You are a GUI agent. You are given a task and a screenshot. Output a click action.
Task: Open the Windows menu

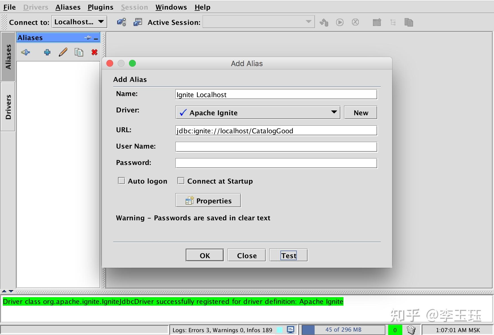click(171, 7)
